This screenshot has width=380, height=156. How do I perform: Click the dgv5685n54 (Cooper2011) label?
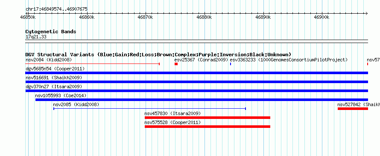pyautogui.click(x=55, y=69)
